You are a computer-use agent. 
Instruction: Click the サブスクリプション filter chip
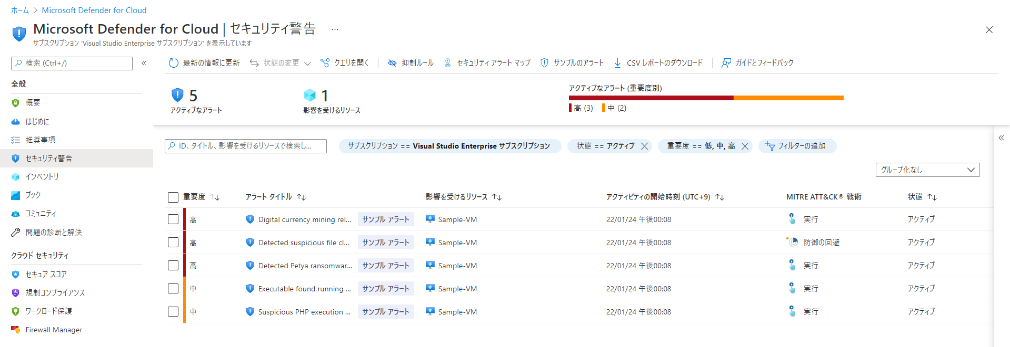pyautogui.click(x=449, y=146)
